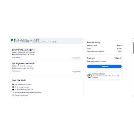
Task: Click the Trip total amount $146.12
Action: (x=119, y=58)
